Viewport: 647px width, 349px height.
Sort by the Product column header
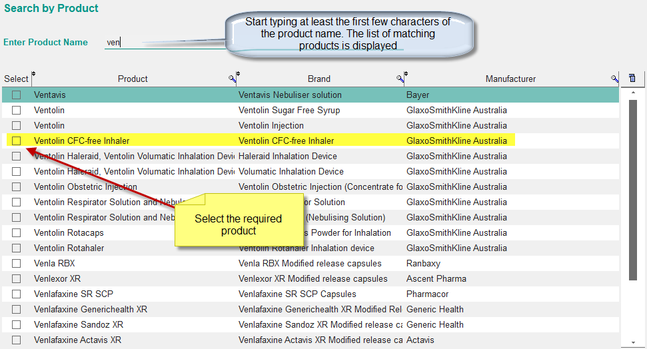coord(133,79)
